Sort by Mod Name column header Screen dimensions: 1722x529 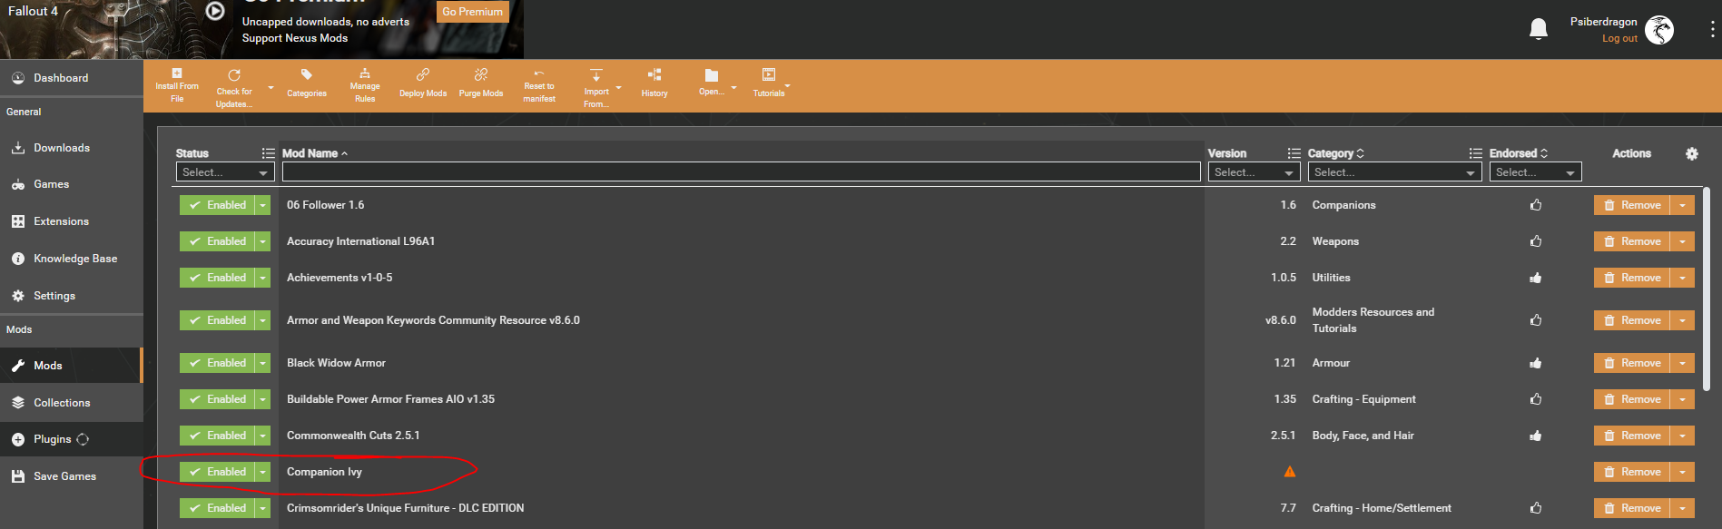click(x=314, y=153)
